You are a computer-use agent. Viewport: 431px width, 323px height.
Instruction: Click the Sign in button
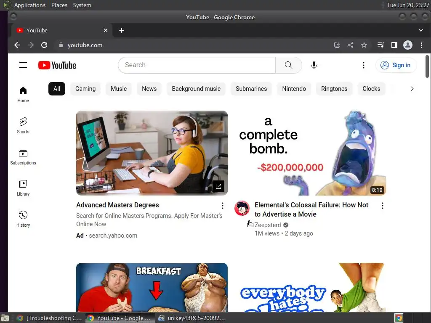[396, 65]
